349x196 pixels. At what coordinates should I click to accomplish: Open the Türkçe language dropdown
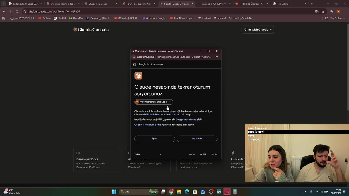click(x=148, y=154)
